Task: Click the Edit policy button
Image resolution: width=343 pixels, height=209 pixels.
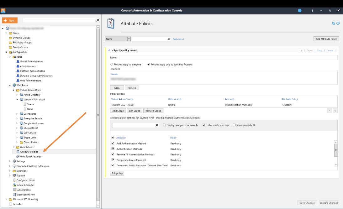Action: point(117,173)
